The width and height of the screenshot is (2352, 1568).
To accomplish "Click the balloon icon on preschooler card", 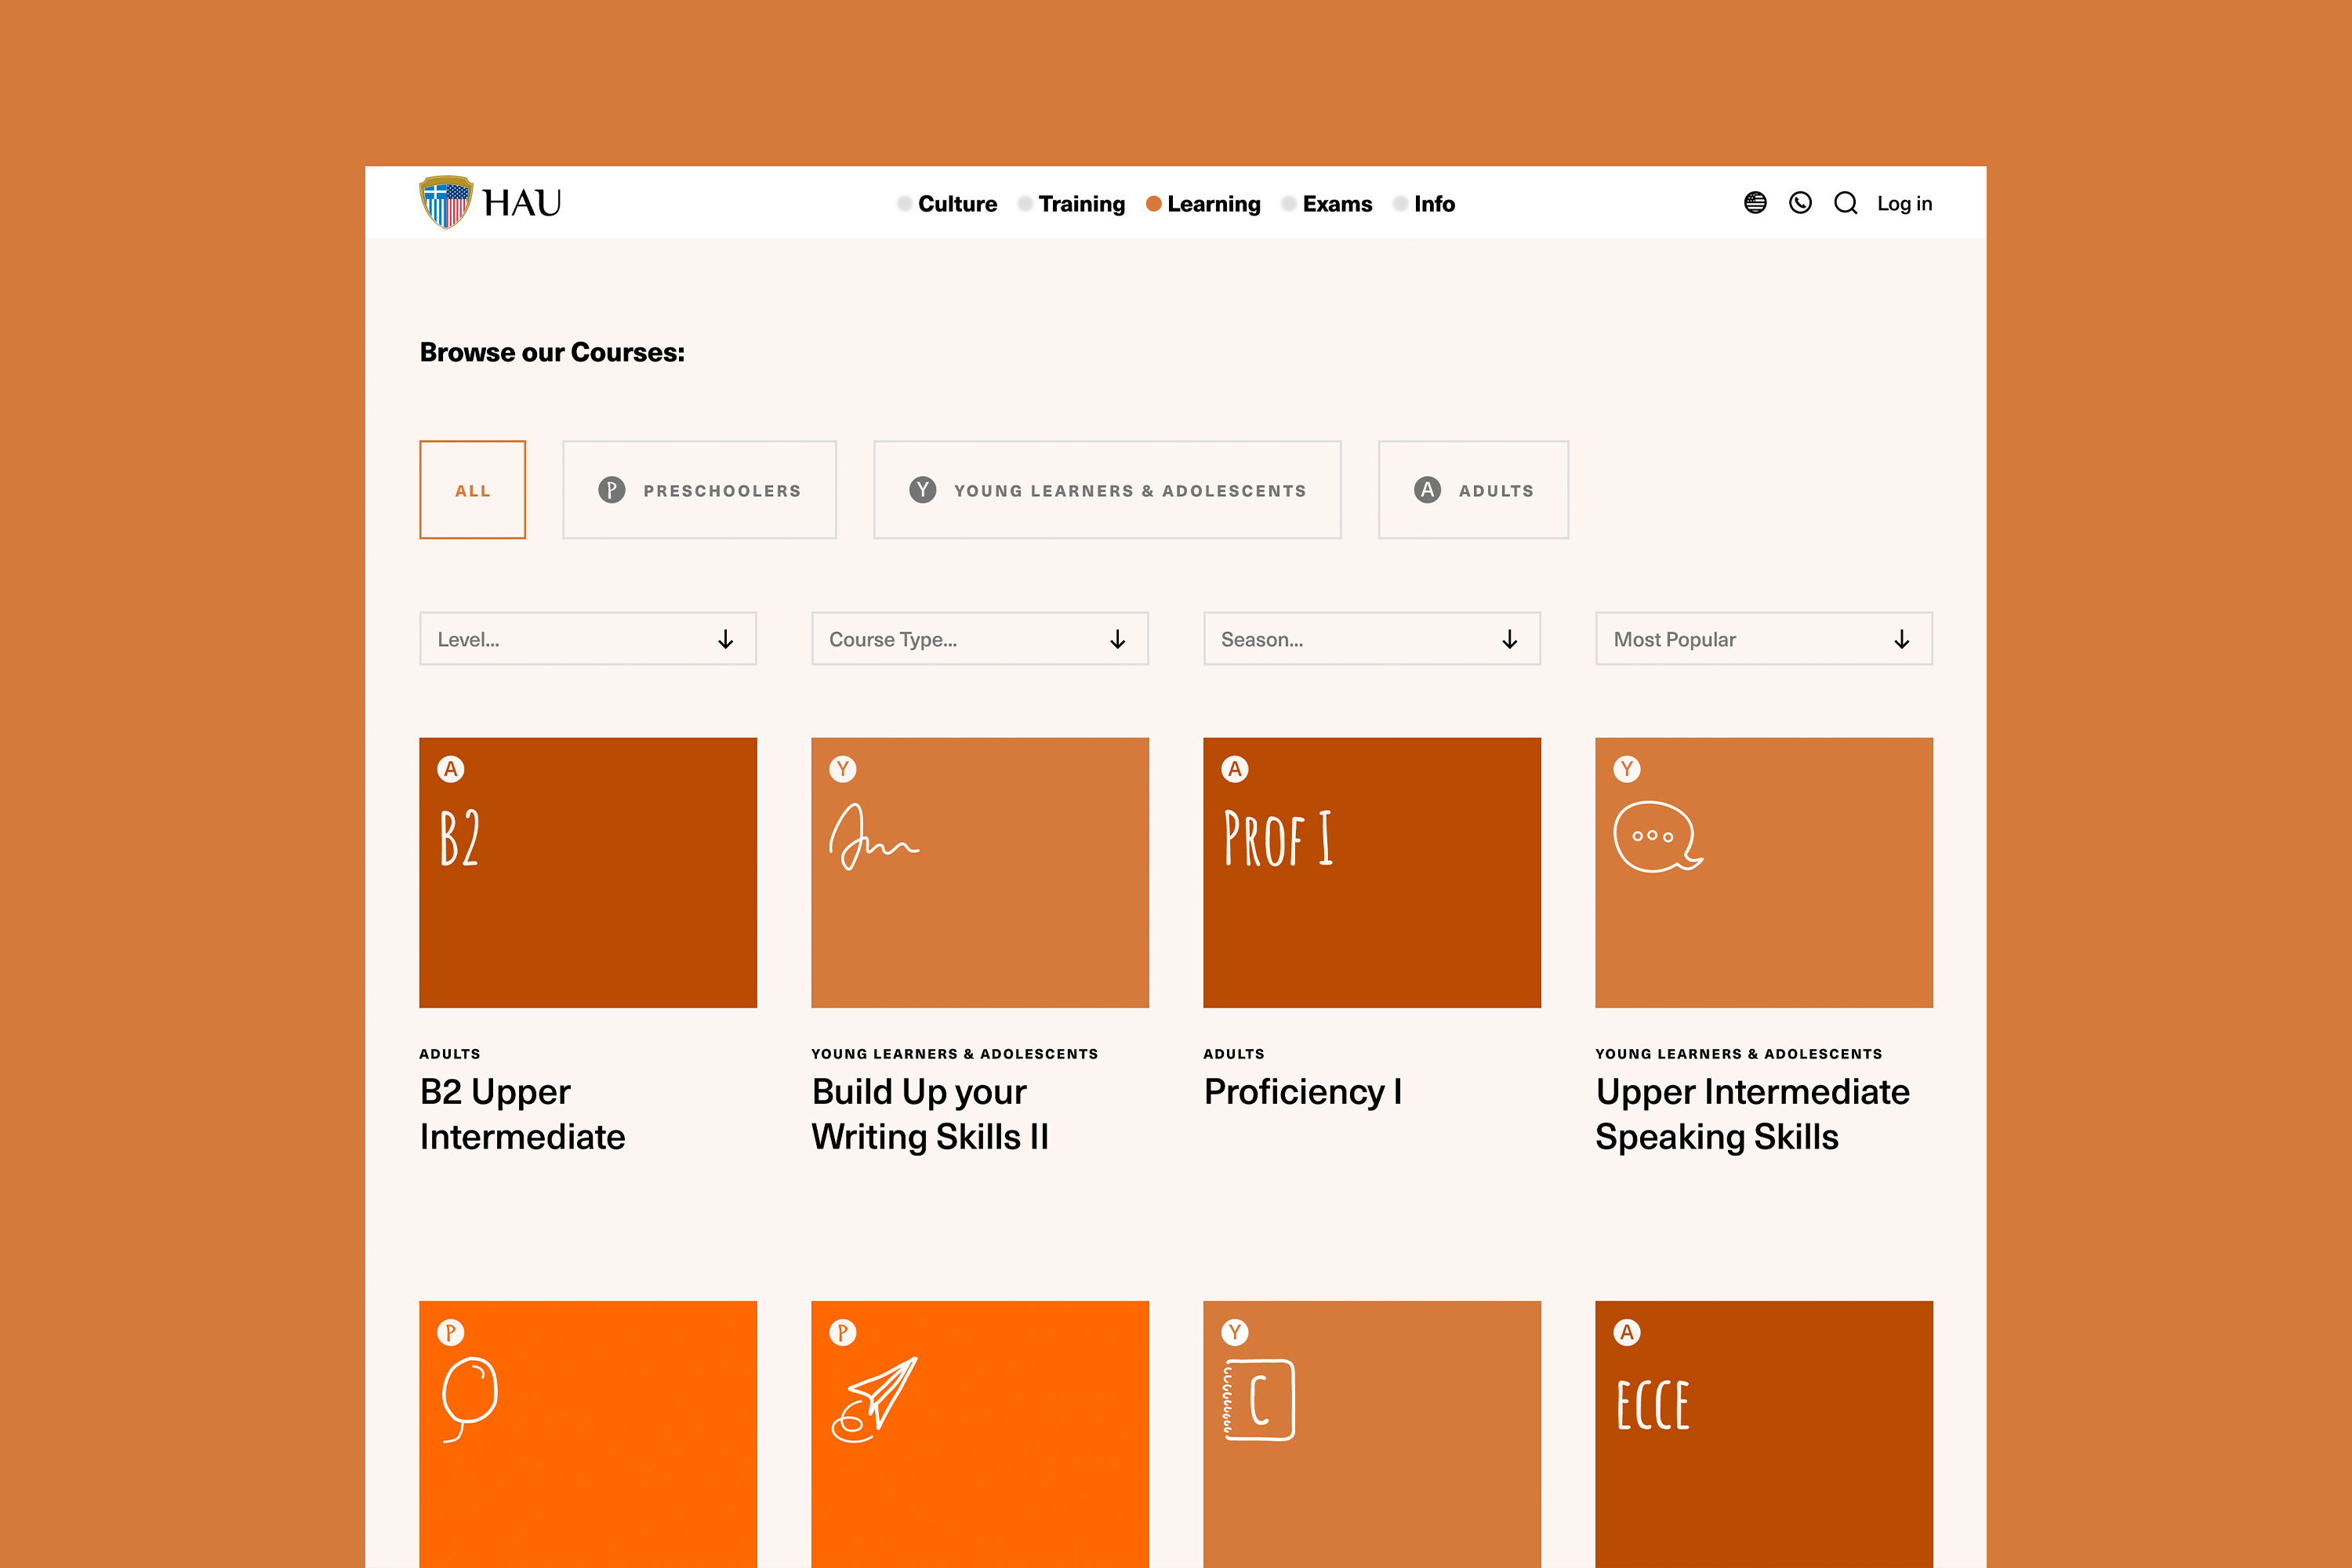I will pos(469,1399).
